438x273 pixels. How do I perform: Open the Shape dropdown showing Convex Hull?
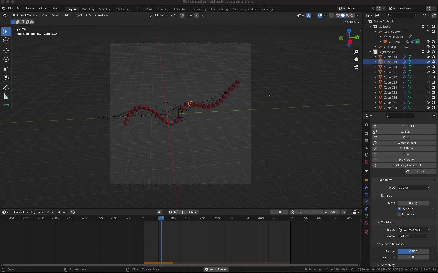(413, 229)
